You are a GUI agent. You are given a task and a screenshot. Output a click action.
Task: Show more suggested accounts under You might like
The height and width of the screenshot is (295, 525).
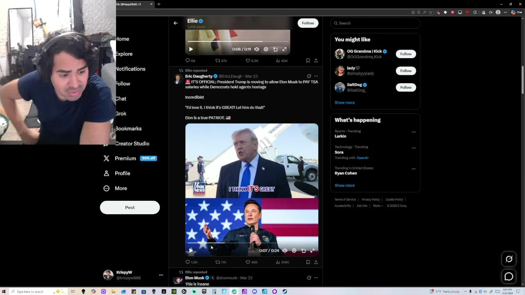(x=345, y=102)
